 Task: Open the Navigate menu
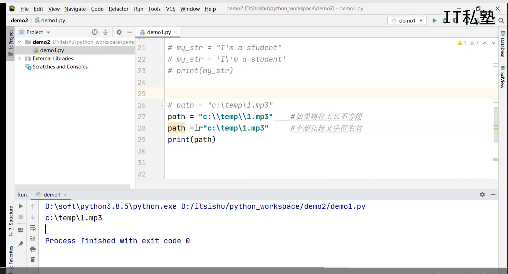click(x=75, y=9)
